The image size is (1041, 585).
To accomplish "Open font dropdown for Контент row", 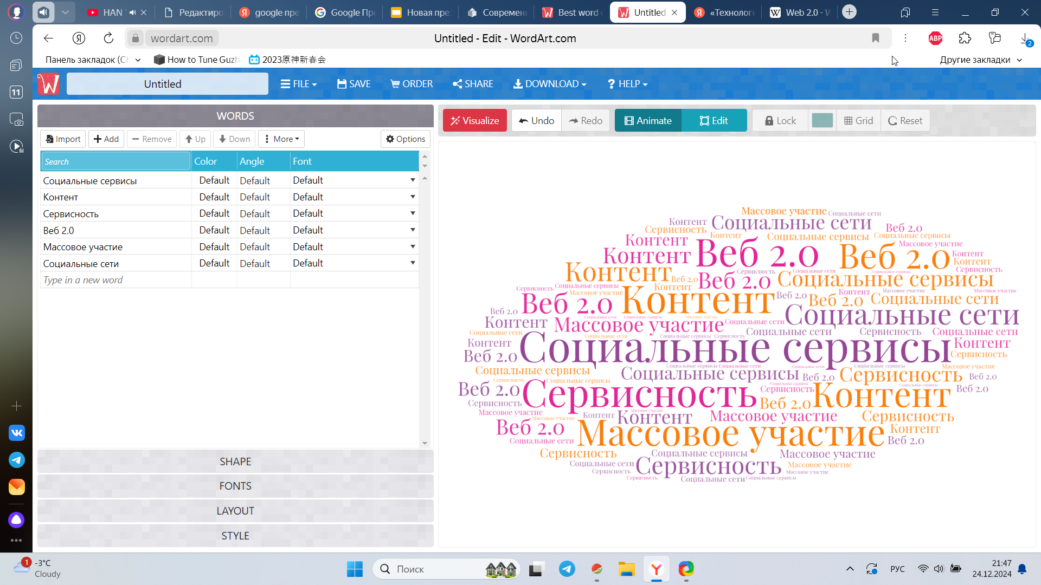I will 413,197.
